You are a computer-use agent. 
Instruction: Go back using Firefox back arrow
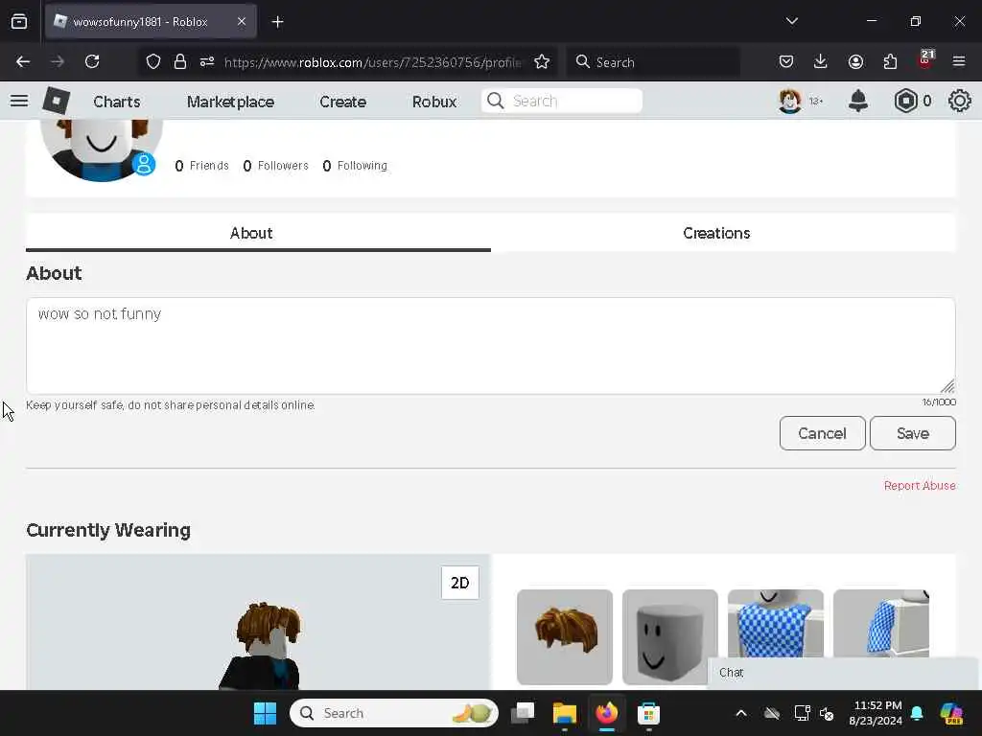[23, 62]
